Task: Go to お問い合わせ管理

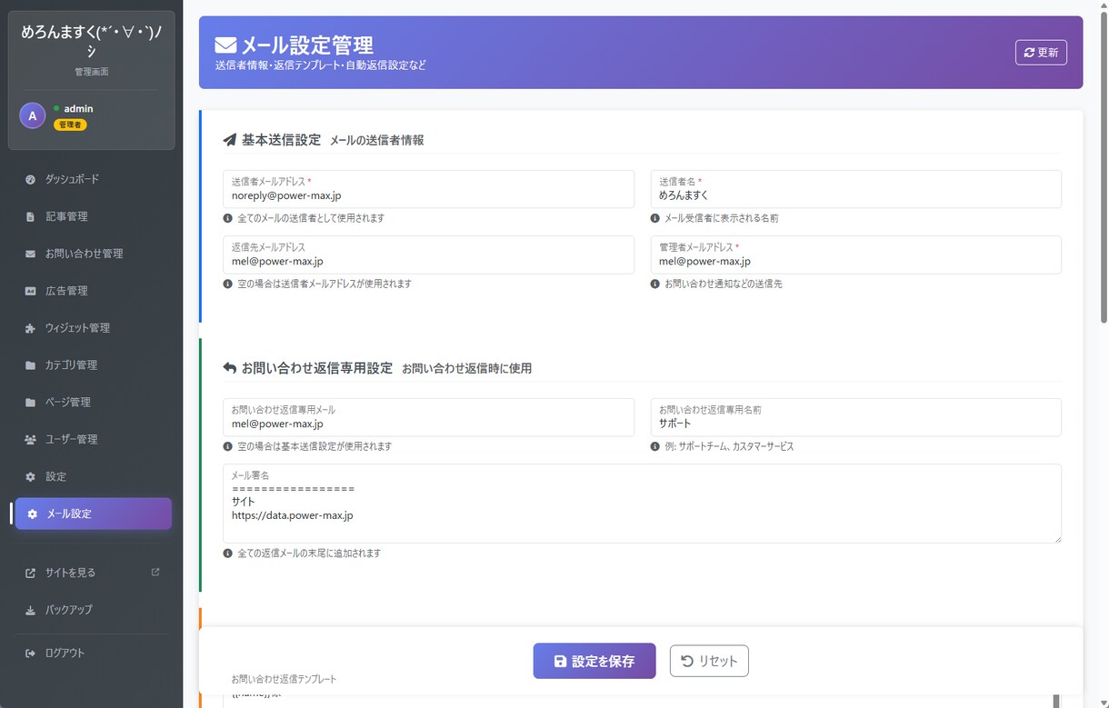Action: coord(94,254)
